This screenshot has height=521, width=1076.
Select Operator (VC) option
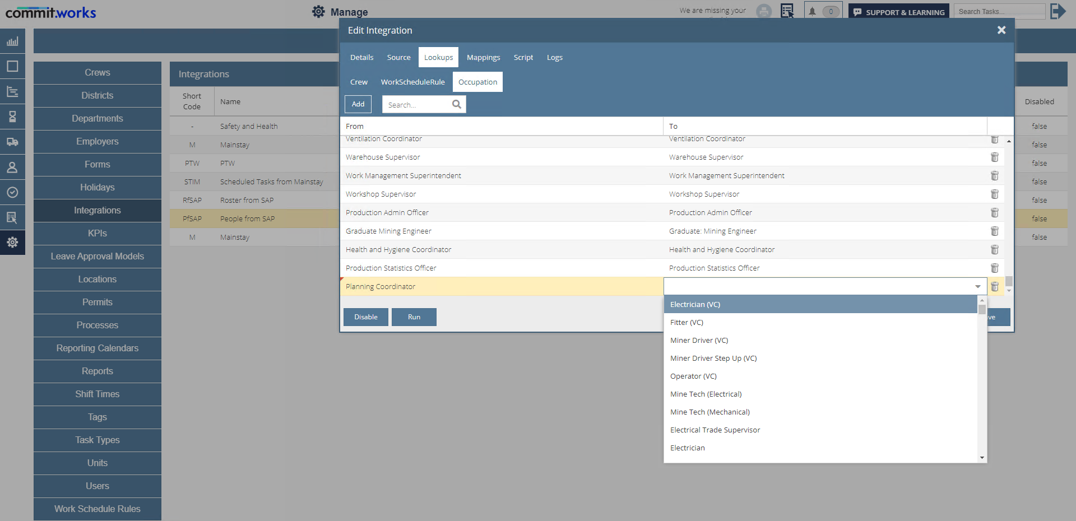(x=820, y=376)
